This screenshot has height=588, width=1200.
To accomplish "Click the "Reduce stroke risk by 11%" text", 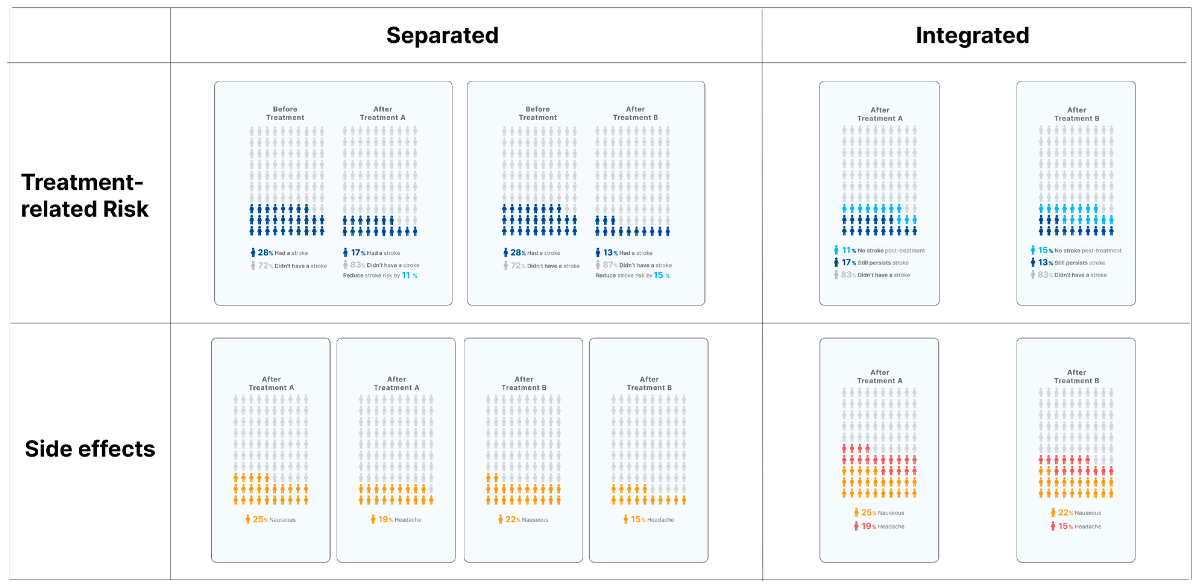I will (x=380, y=275).
